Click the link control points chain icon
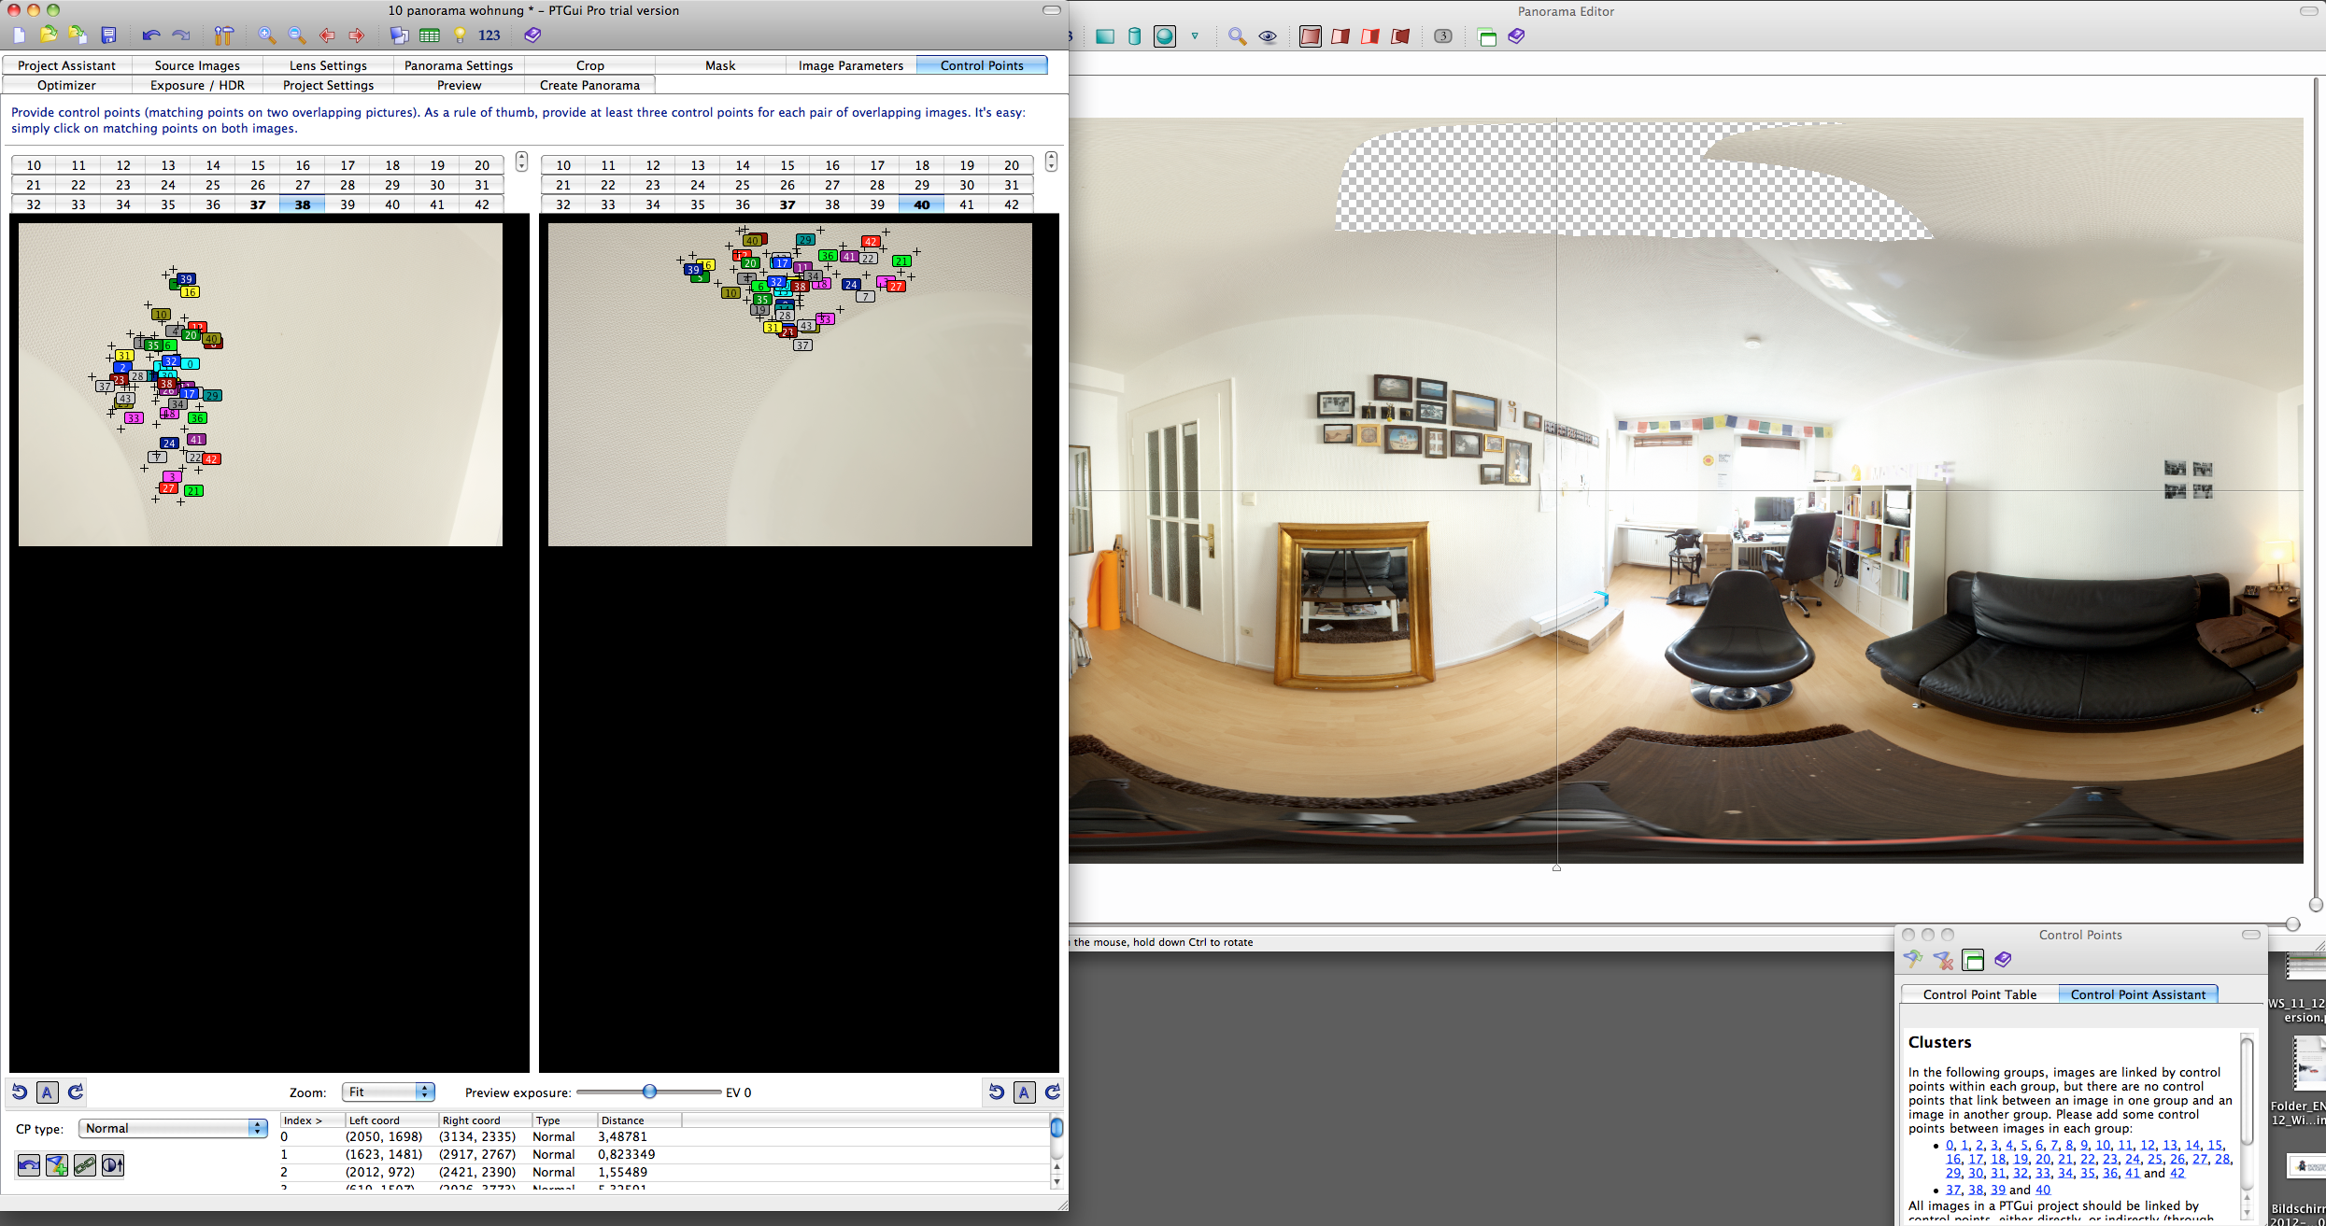 (x=85, y=1165)
